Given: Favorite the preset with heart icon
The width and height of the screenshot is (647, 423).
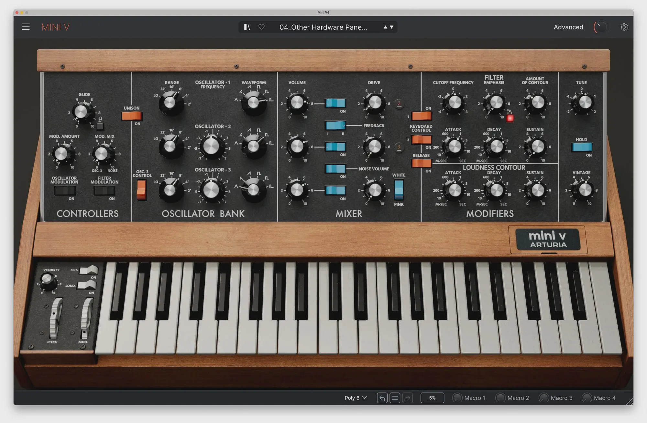Looking at the screenshot, I should click(x=261, y=27).
